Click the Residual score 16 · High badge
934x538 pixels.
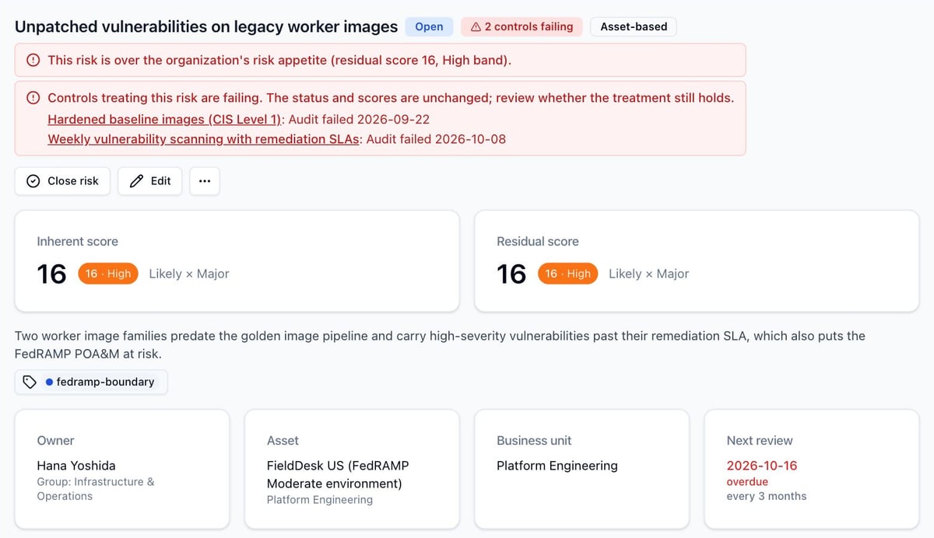click(x=568, y=274)
